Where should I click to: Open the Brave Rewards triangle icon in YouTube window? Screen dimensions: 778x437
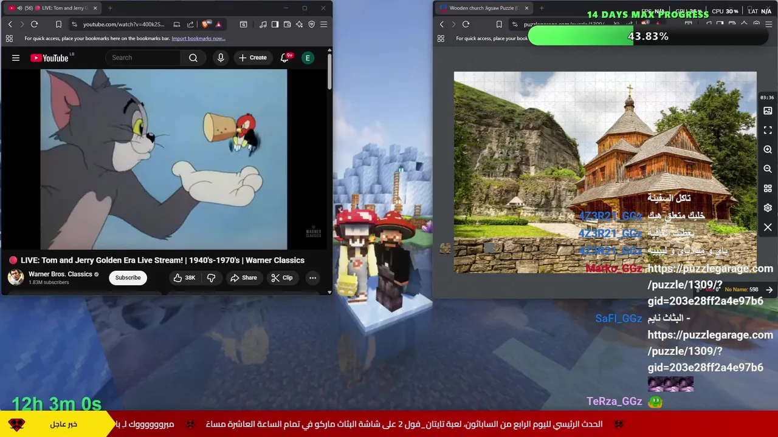click(x=218, y=24)
